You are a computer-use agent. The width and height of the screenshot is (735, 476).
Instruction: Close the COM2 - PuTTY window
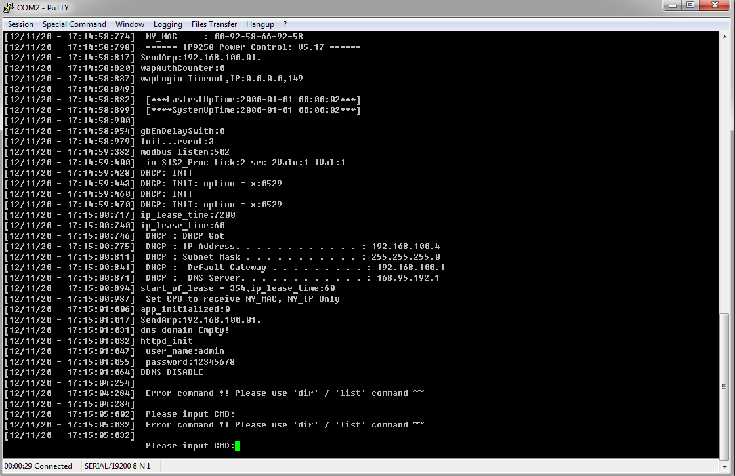(x=715, y=5)
